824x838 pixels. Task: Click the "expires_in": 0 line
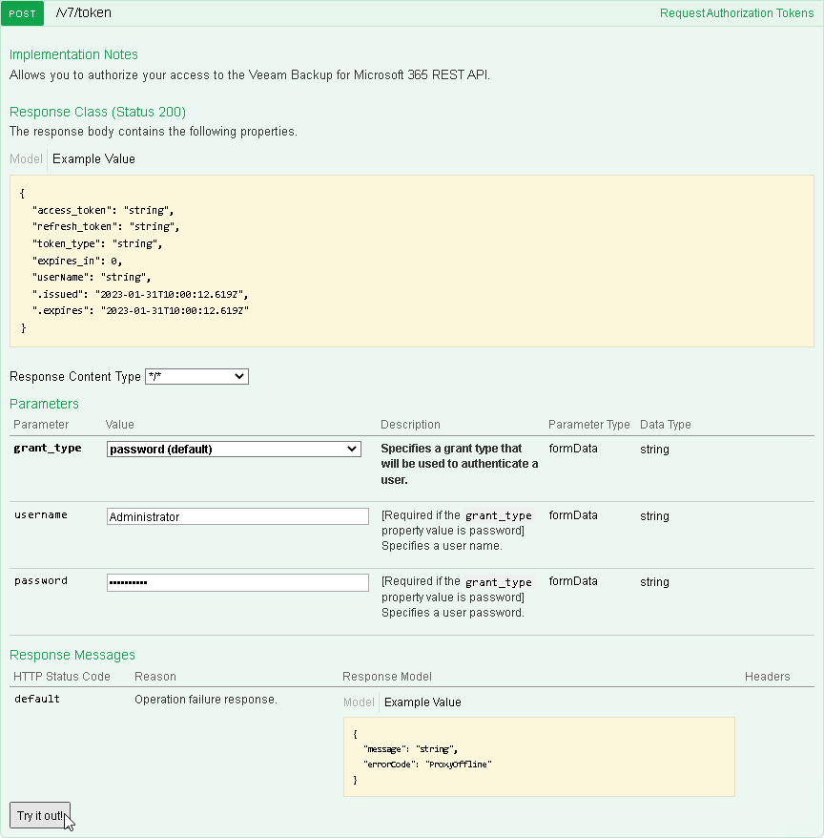(x=77, y=261)
